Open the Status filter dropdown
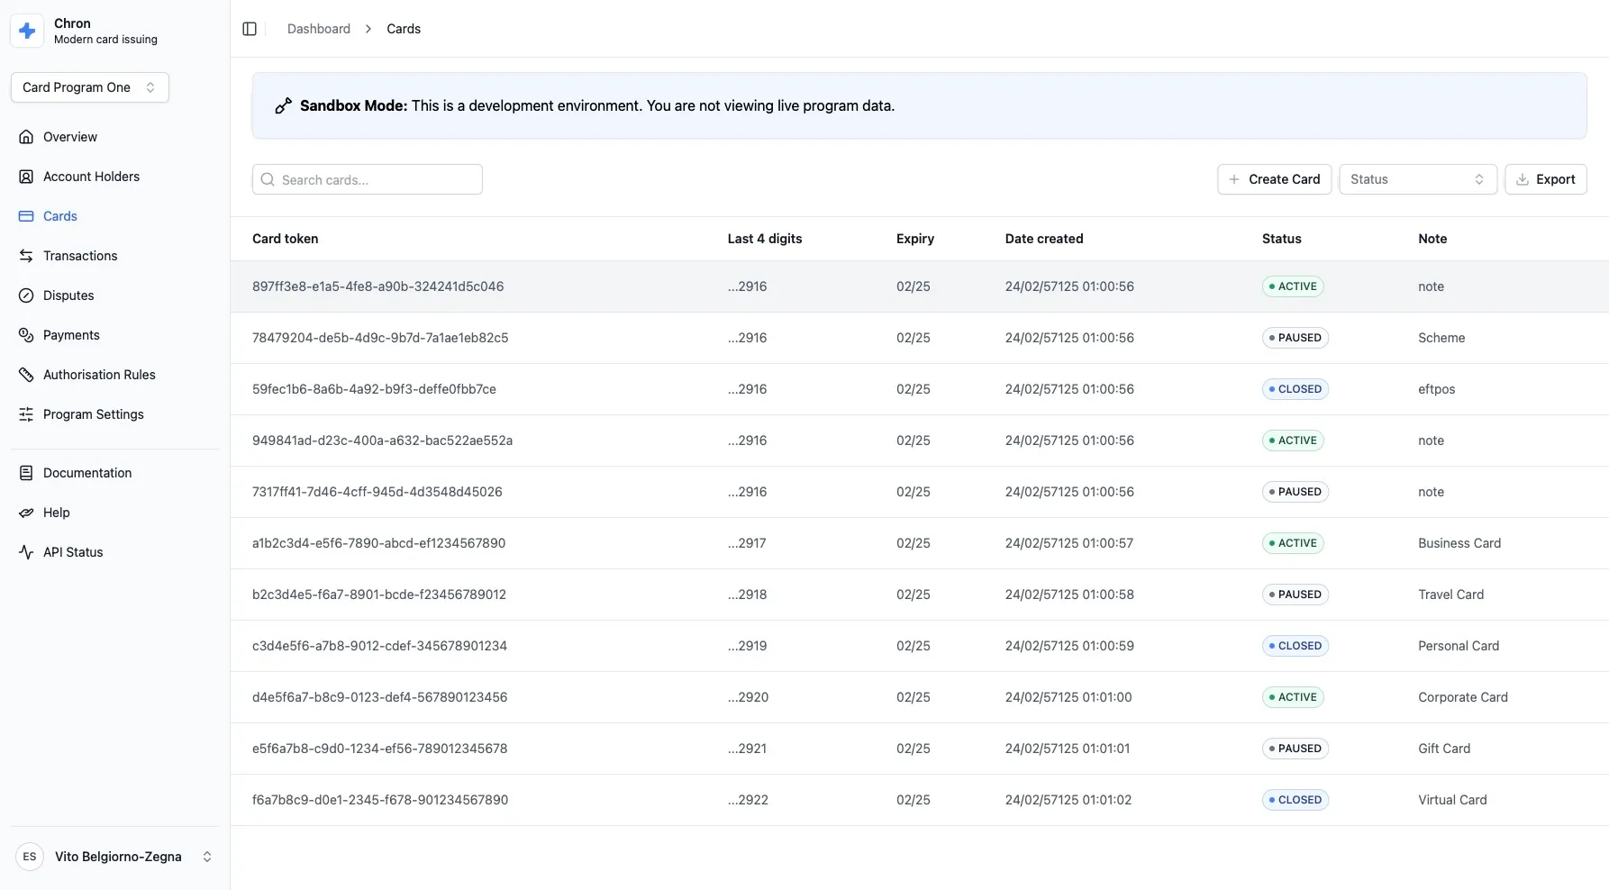1609x890 pixels. (1418, 179)
